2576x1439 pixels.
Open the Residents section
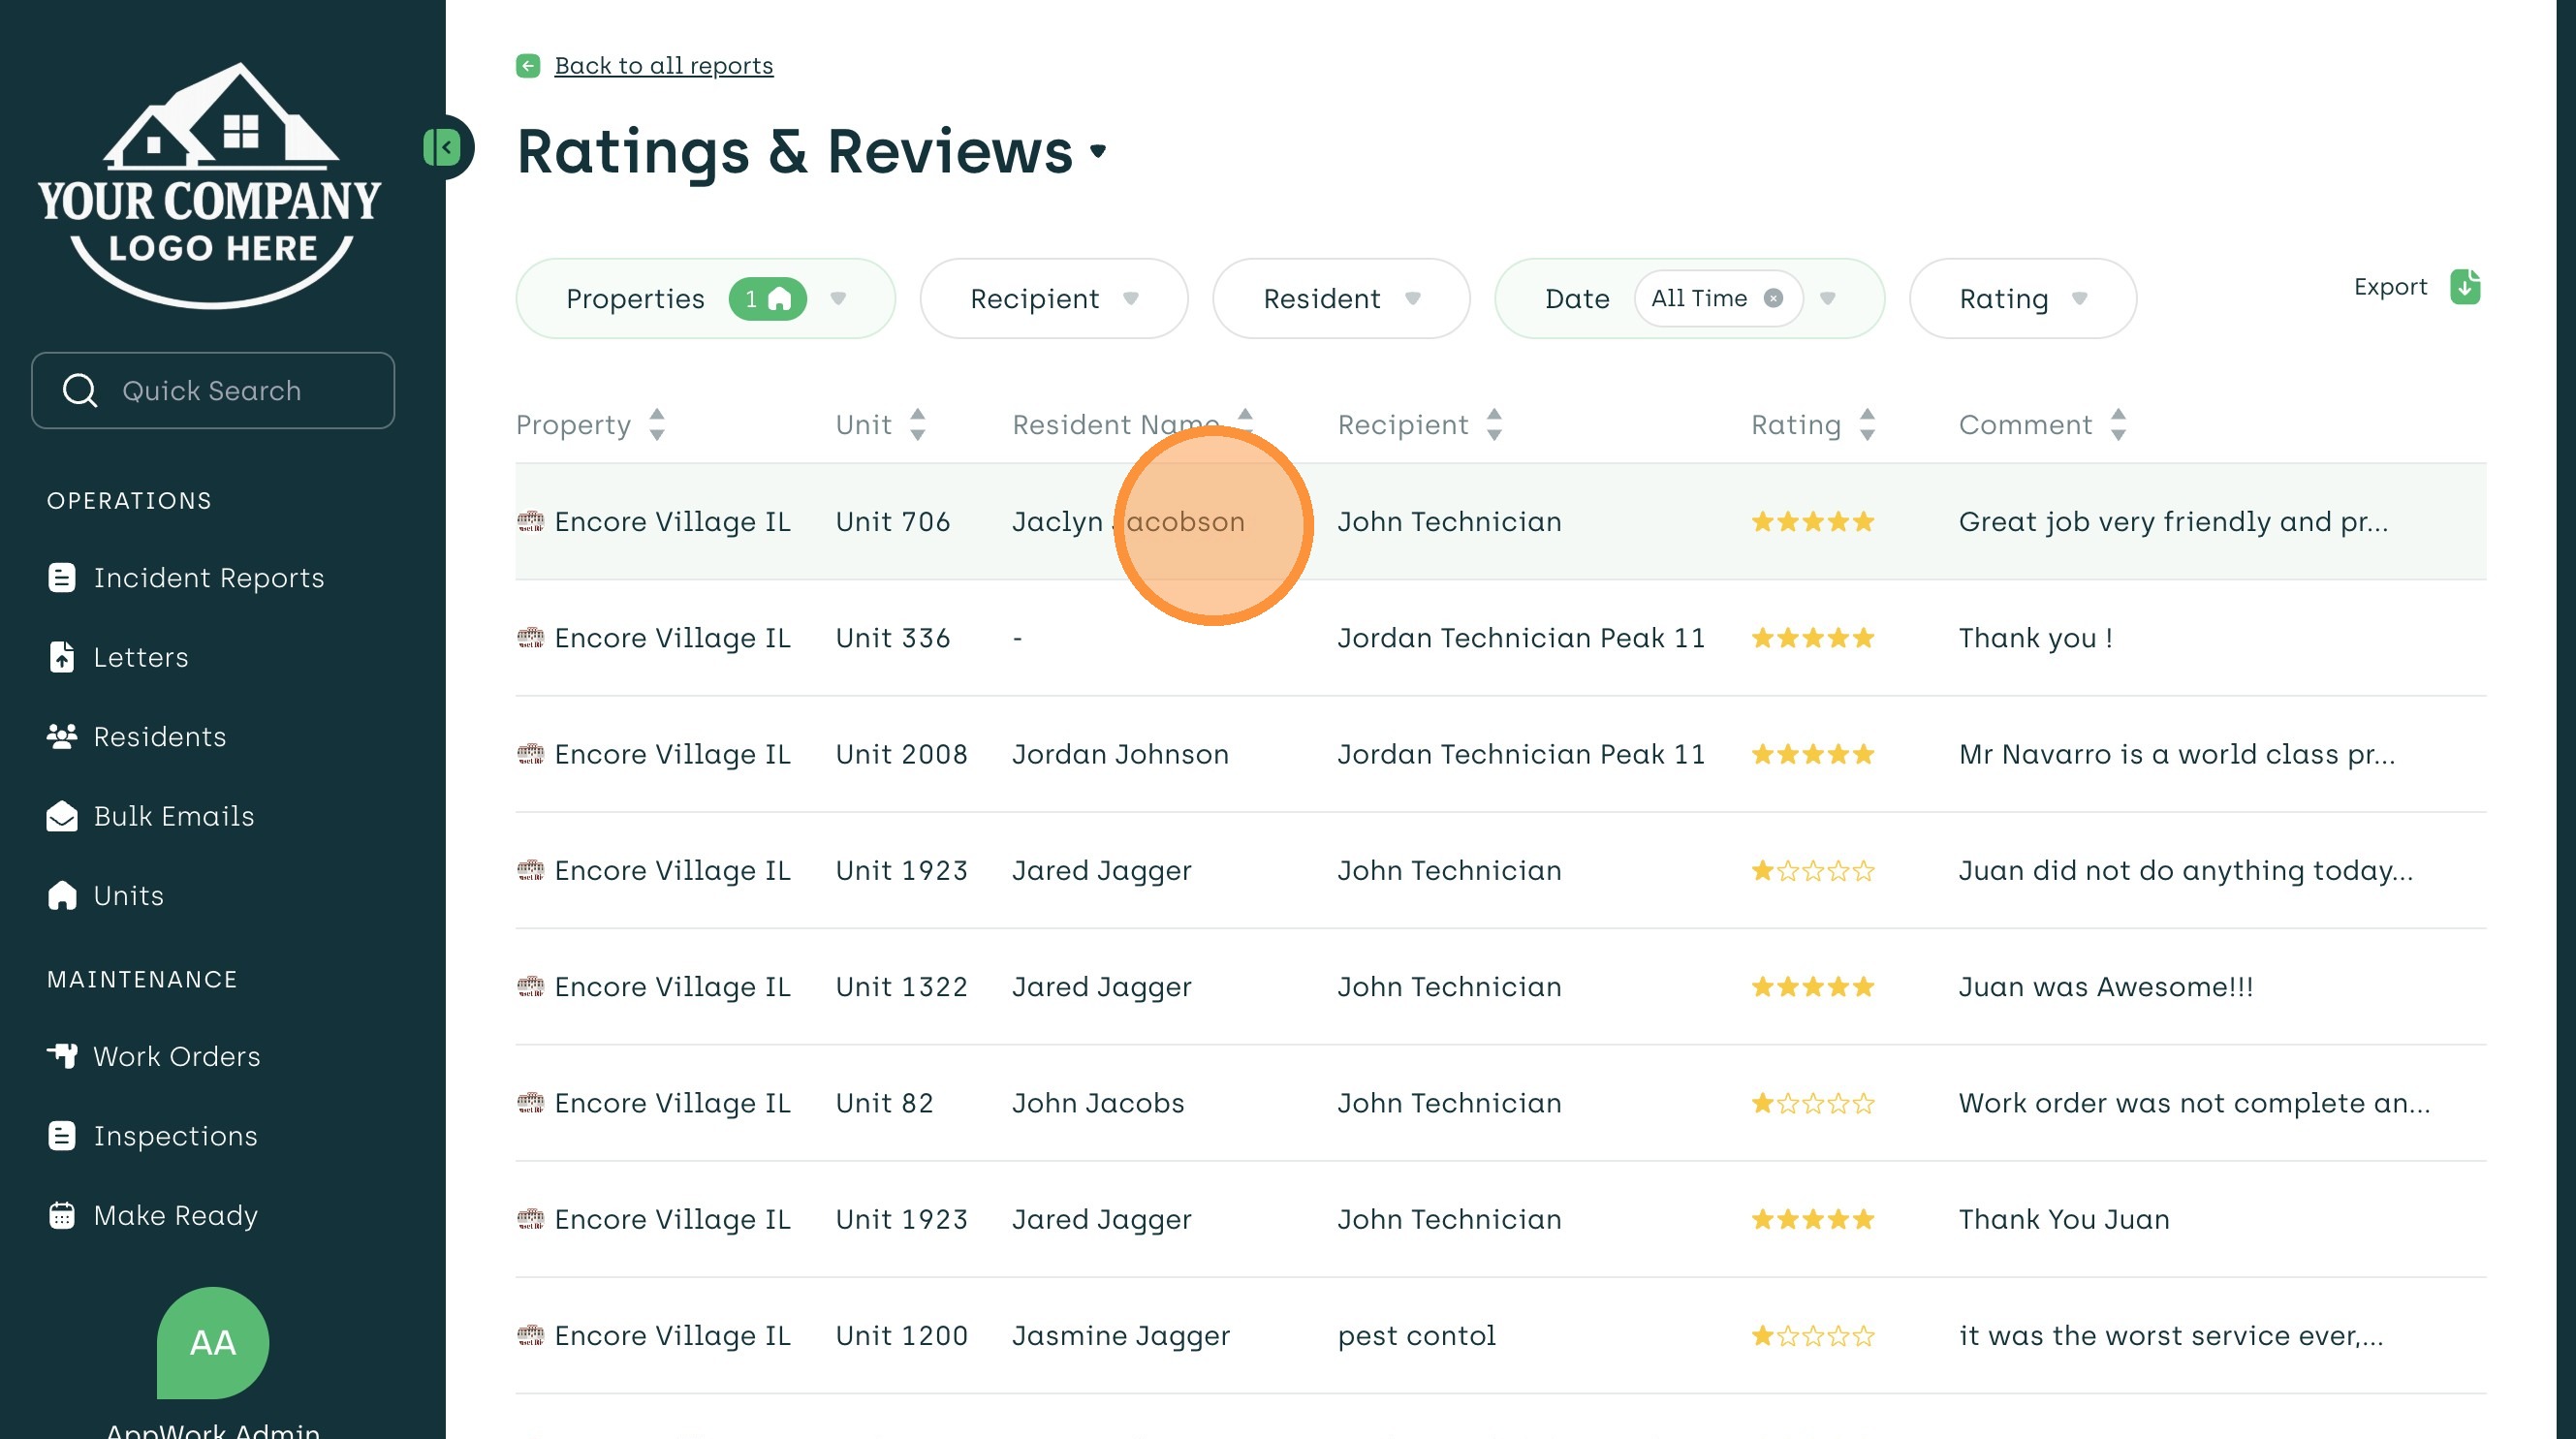click(159, 737)
